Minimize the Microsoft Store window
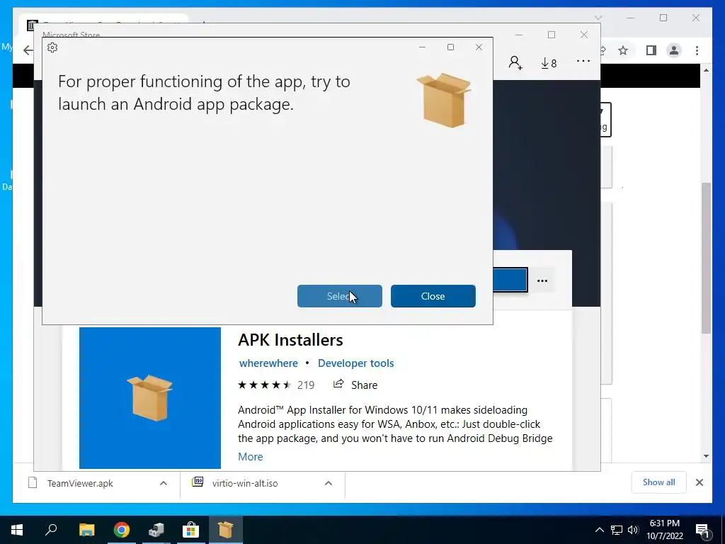This screenshot has height=544, width=725. coord(519,35)
